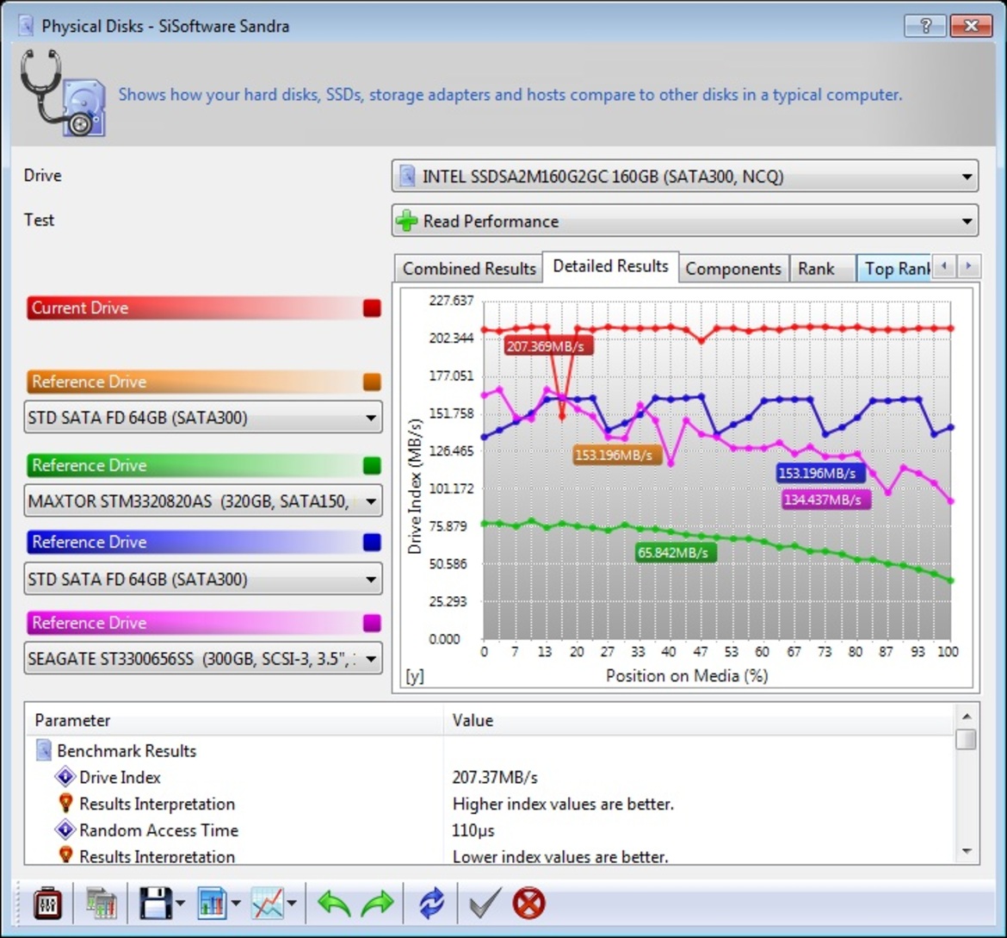Open the Drive selection dropdown
The image size is (1007, 938).
pos(684,177)
